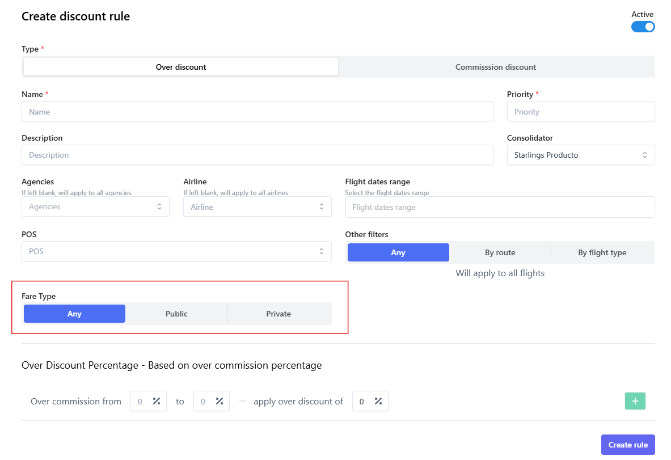Choose Any fare type option

point(74,314)
